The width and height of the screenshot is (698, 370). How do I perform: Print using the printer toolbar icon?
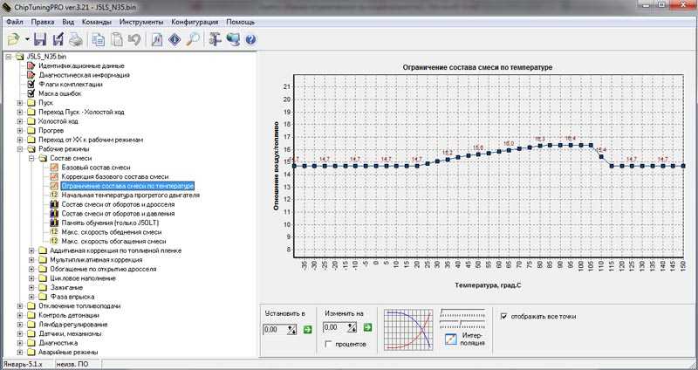click(75, 39)
